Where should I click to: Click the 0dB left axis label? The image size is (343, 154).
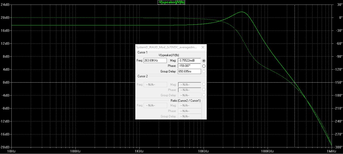tap(7, 82)
